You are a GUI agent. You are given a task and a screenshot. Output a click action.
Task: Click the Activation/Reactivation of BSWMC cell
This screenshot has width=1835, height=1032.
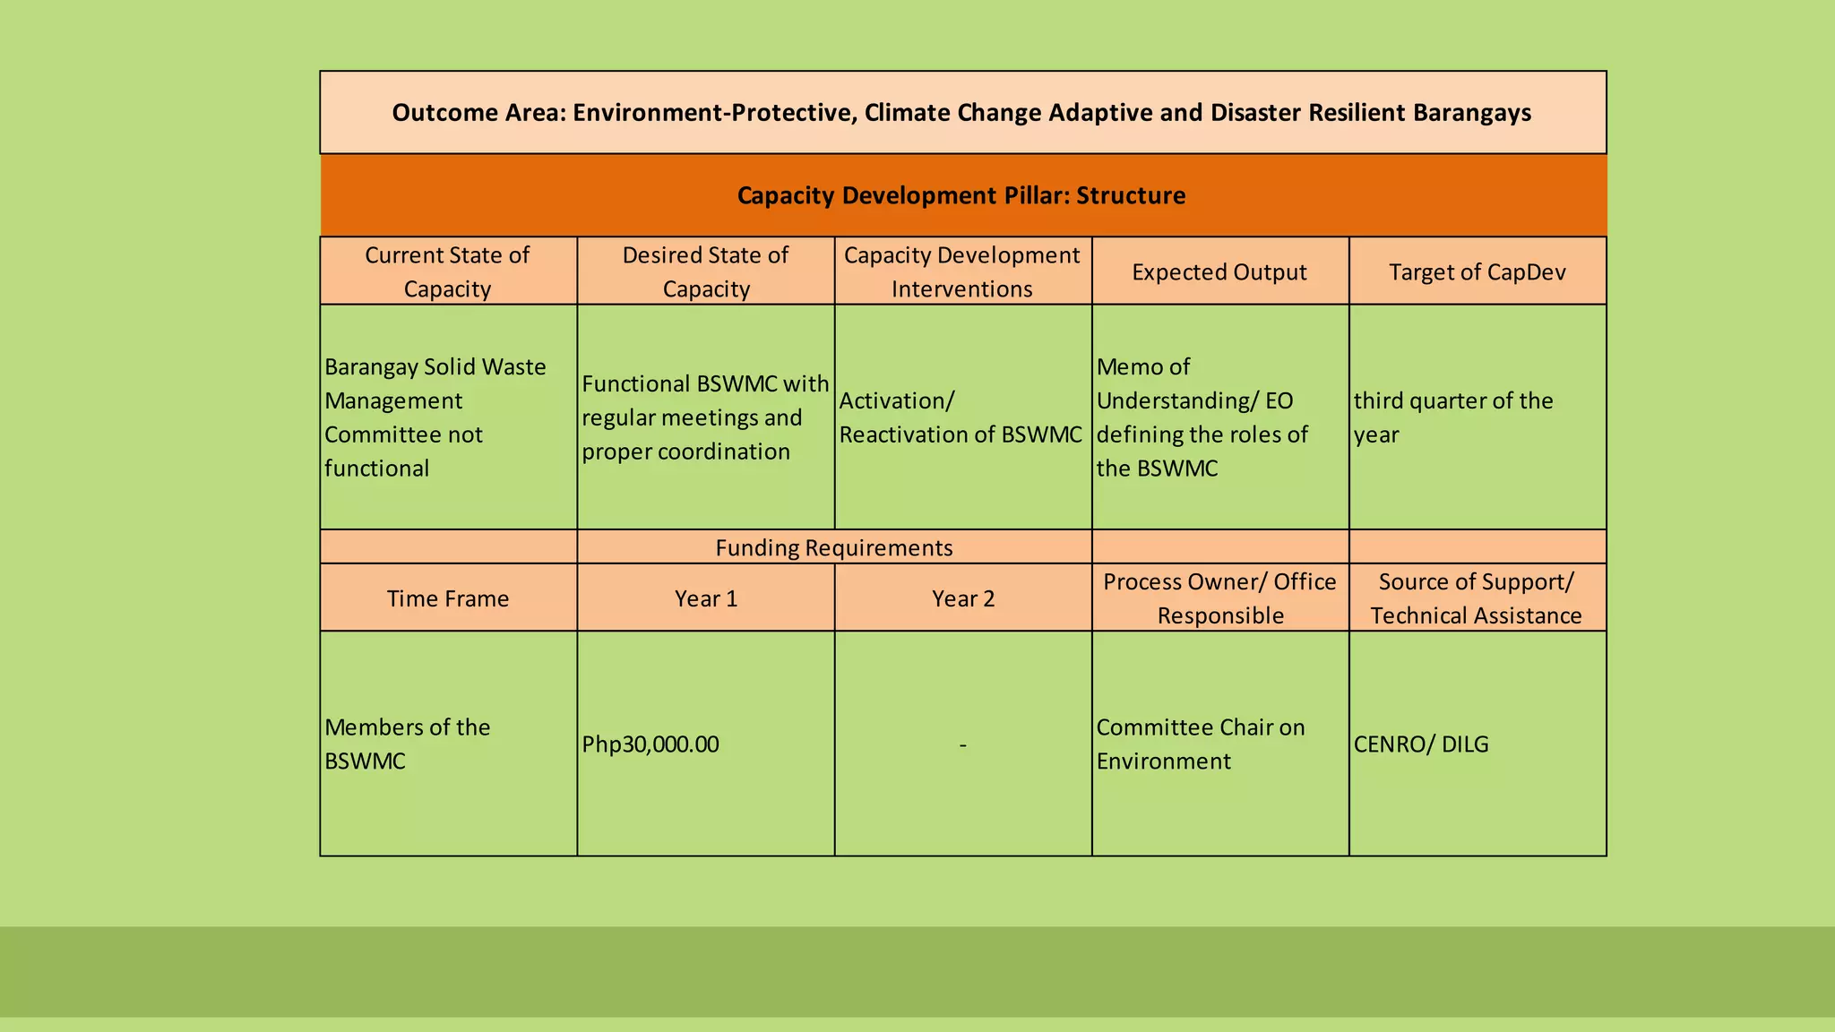coord(961,417)
